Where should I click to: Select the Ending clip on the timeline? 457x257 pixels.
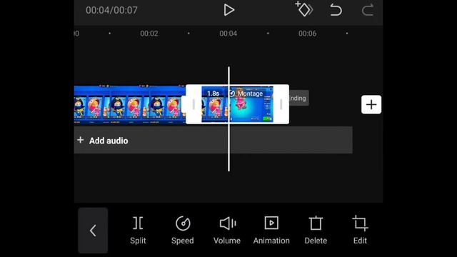point(298,99)
